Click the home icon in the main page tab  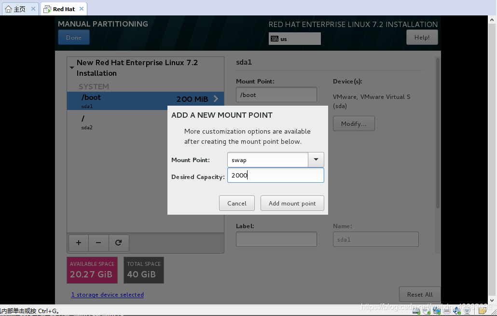[x=9, y=9]
